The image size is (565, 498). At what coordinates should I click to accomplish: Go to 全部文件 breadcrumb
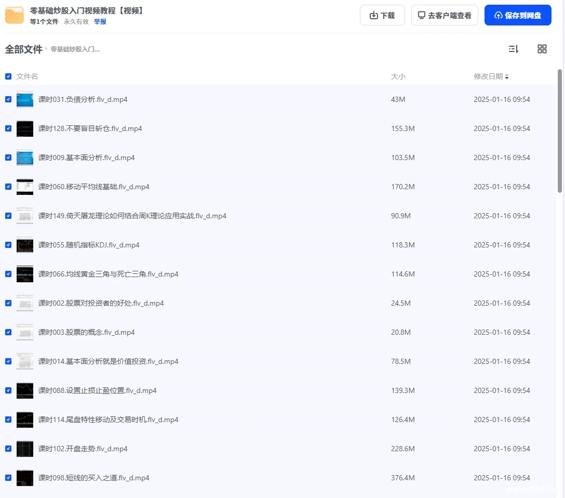pos(23,49)
